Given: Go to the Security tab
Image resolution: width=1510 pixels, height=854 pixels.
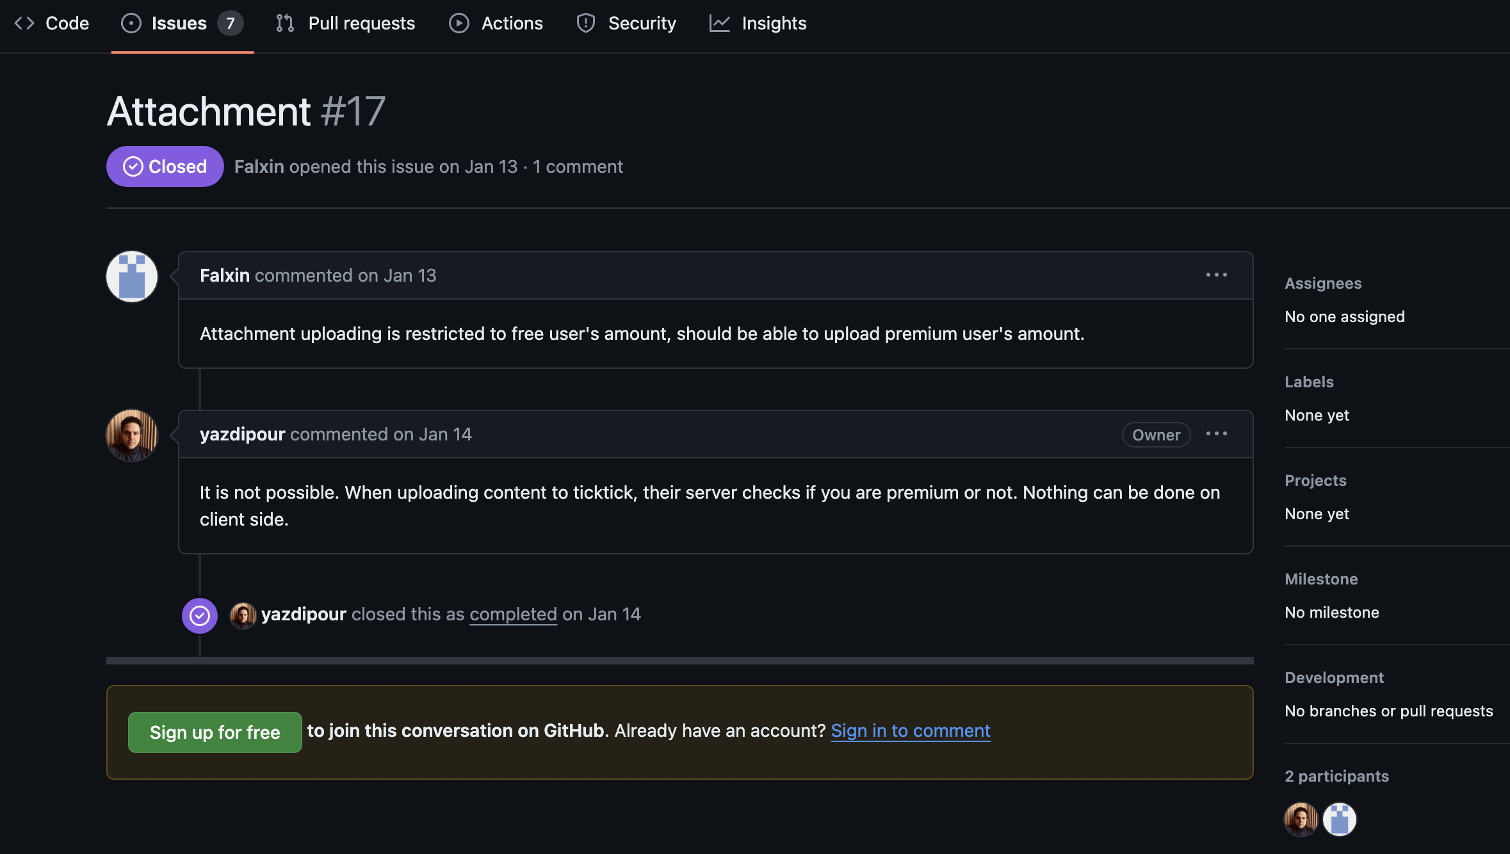Looking at the screenshot, I should 626,24.
